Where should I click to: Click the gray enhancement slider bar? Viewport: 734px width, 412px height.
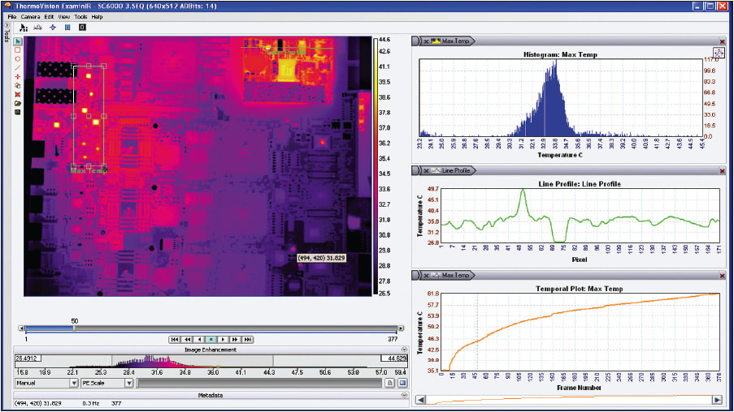[260, 383]
